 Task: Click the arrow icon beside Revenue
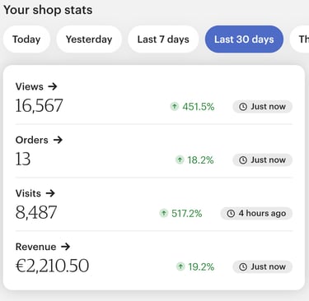[65, 247]
